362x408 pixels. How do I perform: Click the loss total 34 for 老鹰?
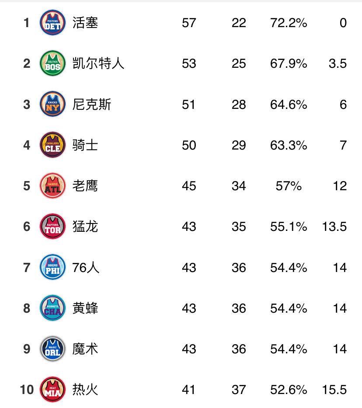(239, 185)
